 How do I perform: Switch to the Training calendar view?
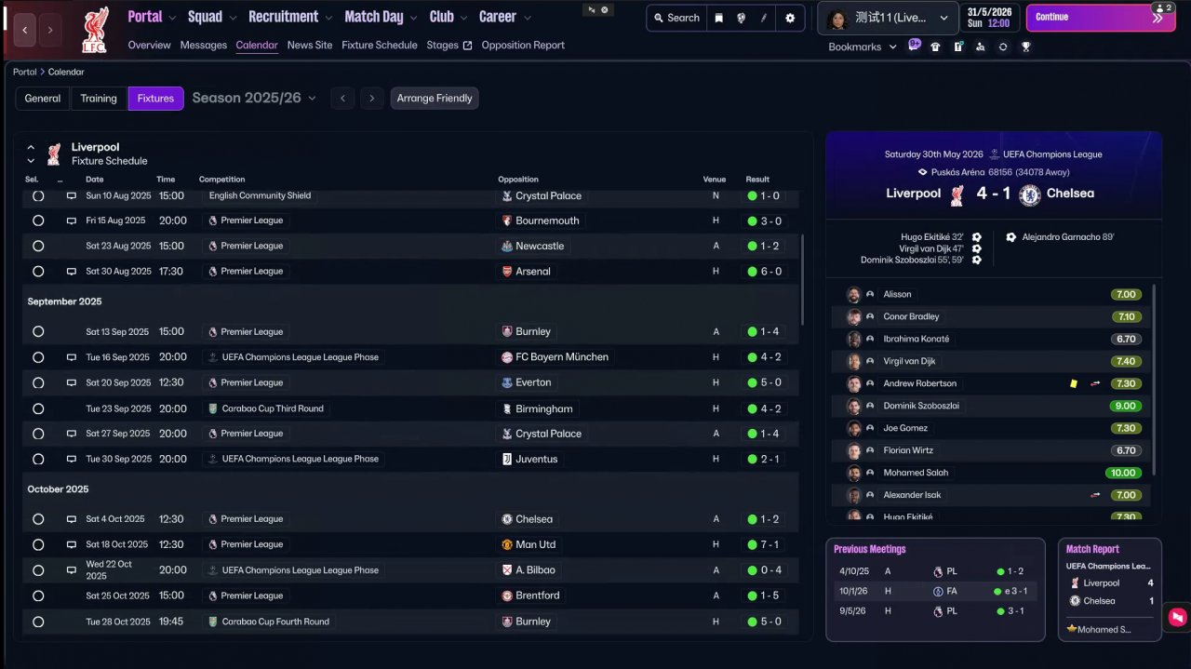pos(99,99)
